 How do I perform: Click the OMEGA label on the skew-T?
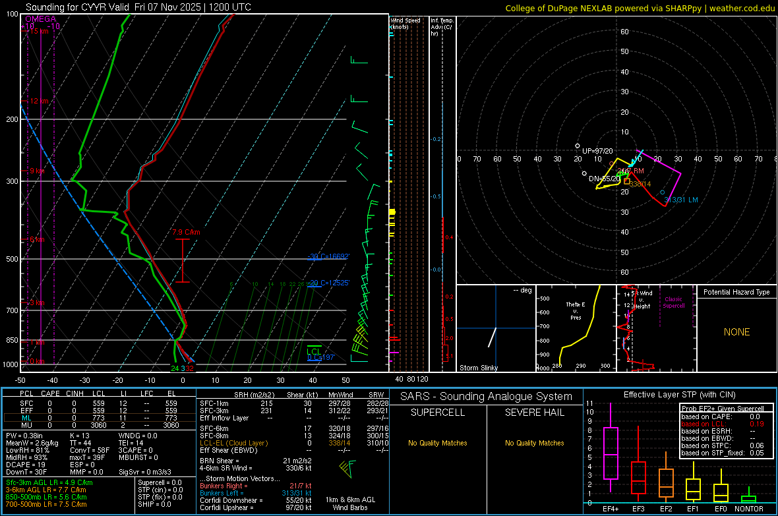[41, 19]
